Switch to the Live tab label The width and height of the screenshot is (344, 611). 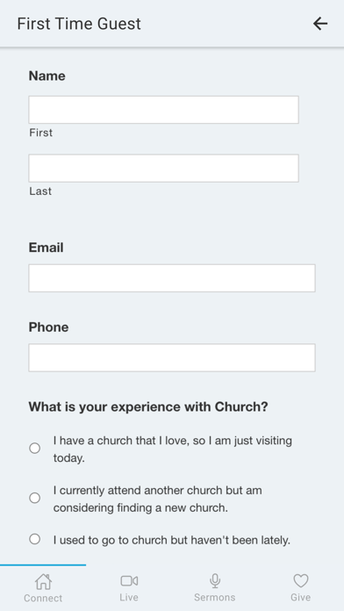(x=129, y=597)
